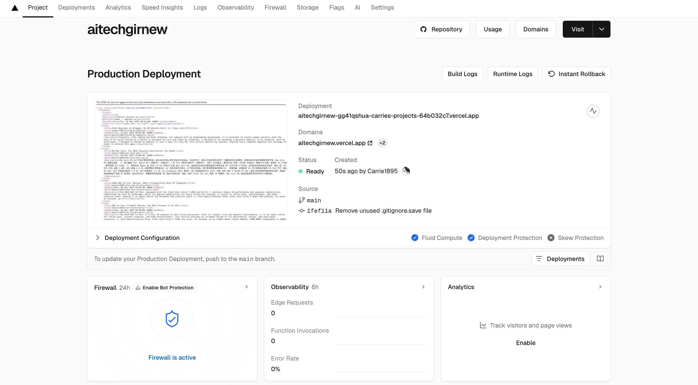
Task: Click the aitechgirnew project title
Action: (x=127, y=29)
